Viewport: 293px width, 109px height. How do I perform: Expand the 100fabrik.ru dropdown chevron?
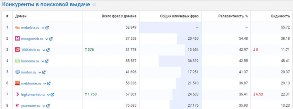[x=44, y=50]
